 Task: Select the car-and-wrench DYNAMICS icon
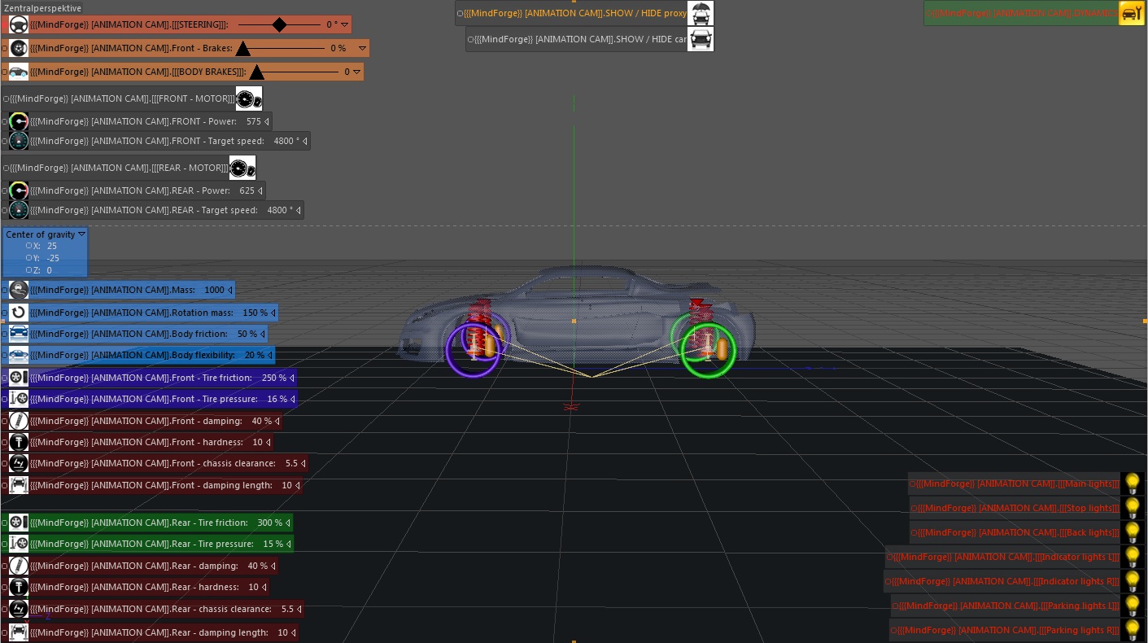pos(1131,13)
